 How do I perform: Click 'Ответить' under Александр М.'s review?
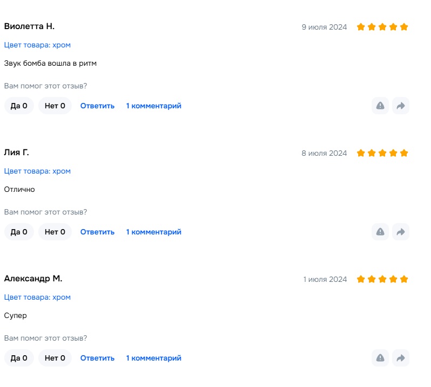pyautogui.click(x=98, y=358)
